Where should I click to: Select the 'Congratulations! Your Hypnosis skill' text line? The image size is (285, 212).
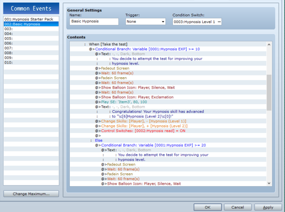coord(168,112)
